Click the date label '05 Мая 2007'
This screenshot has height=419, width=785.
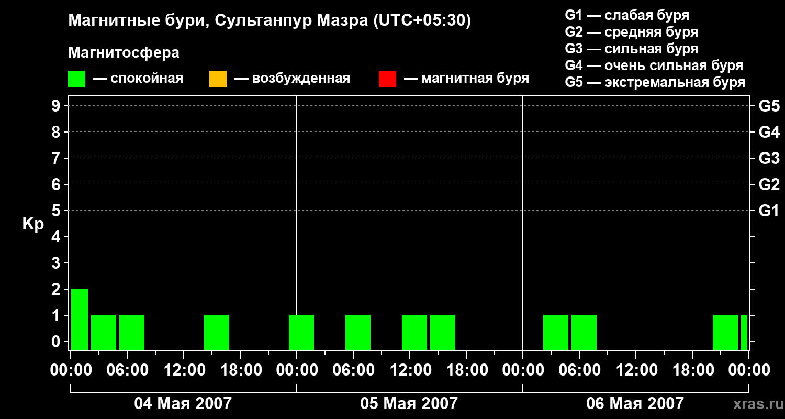tap(409, 403)
